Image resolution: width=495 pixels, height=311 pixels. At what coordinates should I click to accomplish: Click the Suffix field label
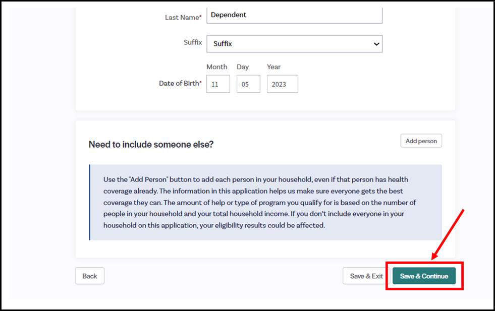pos(193,42)
